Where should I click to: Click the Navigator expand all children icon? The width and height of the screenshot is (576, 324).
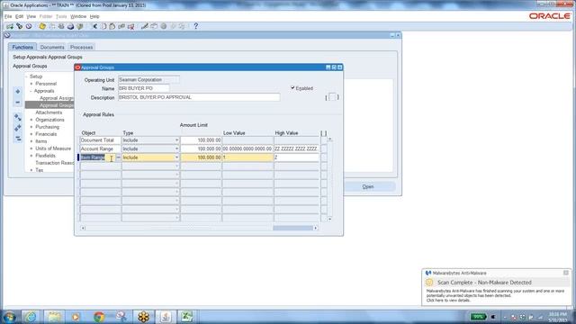coord(18,117)
